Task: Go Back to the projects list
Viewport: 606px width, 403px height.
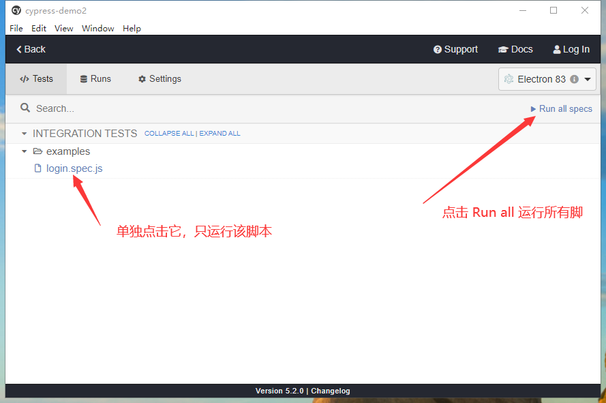Action: [31, 49]
